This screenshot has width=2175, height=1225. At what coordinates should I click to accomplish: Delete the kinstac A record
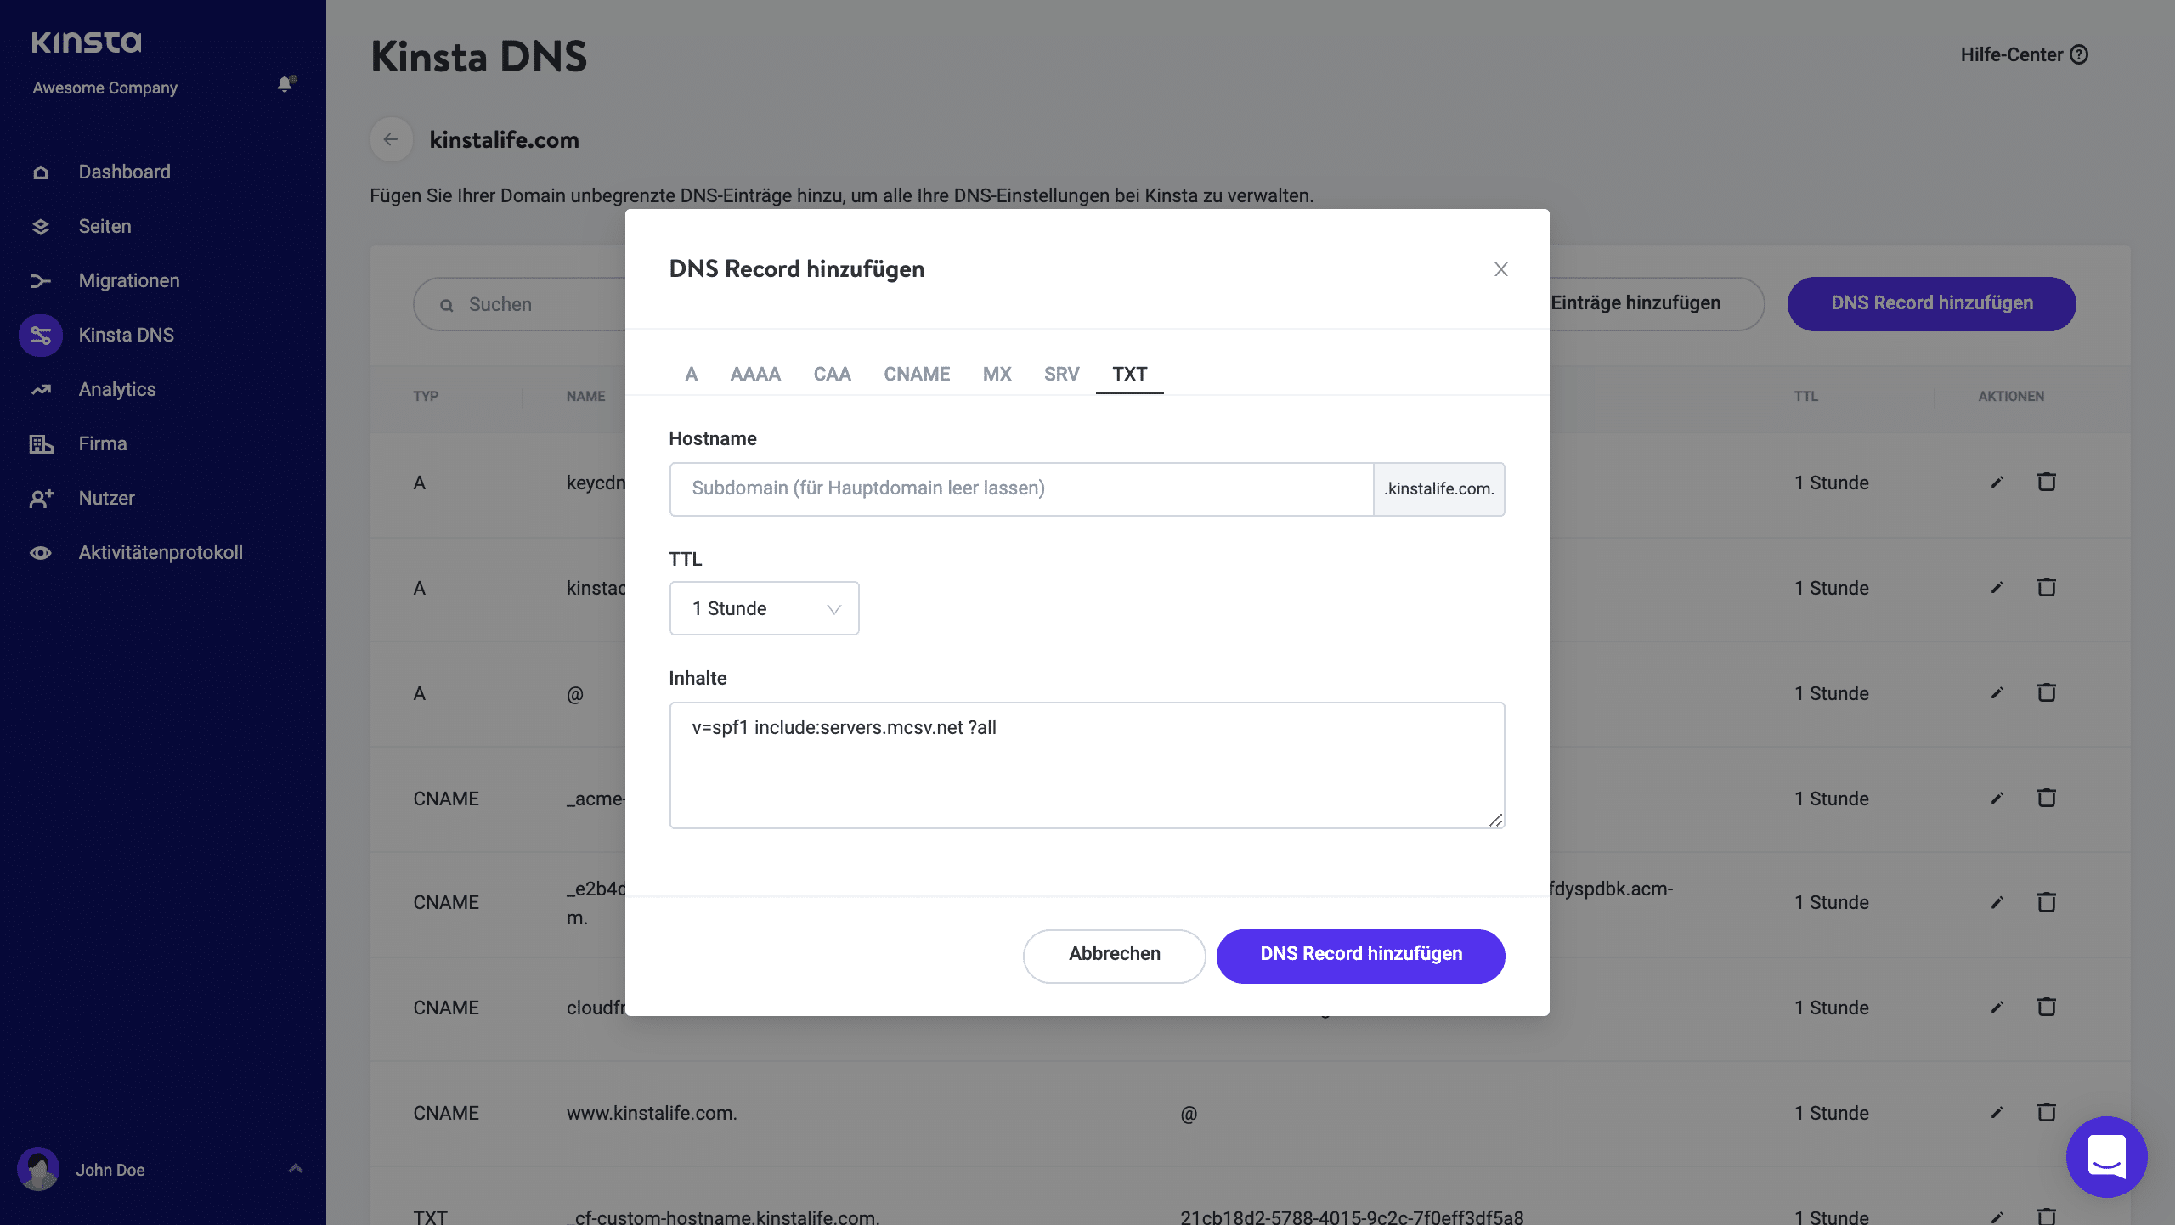(2047, 587)
